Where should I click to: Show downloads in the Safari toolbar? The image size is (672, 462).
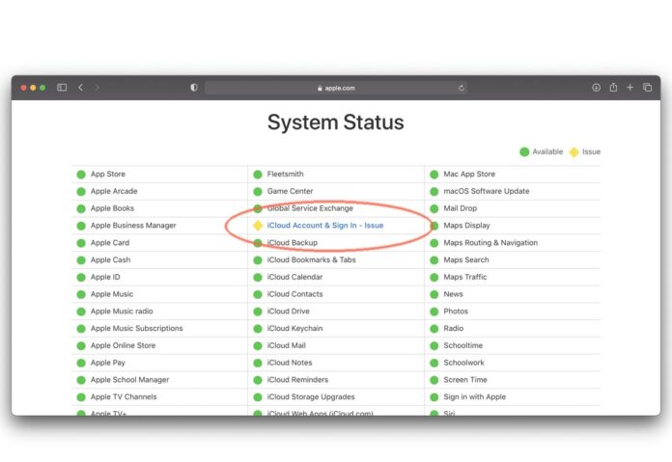tap(596, 88)
